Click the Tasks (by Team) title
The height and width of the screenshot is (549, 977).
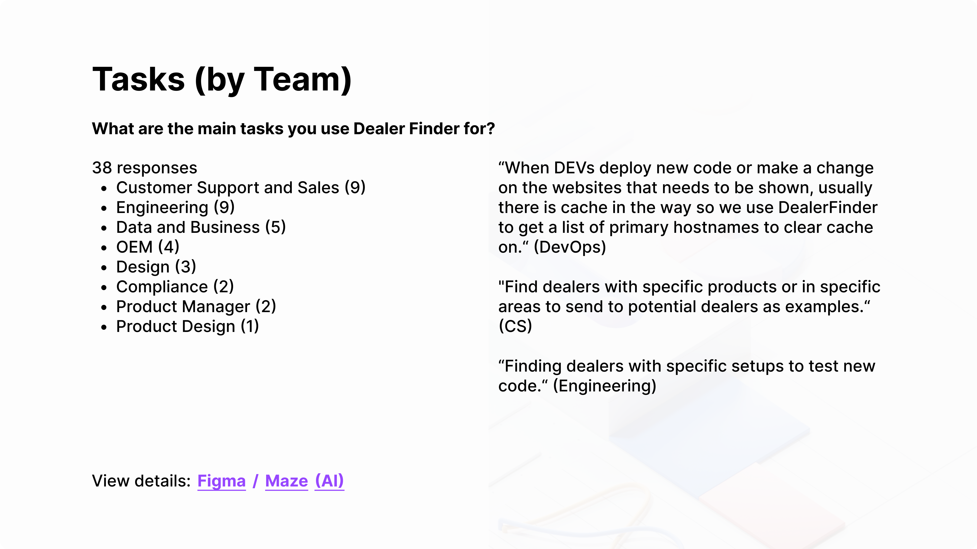(x=222, y=80)
